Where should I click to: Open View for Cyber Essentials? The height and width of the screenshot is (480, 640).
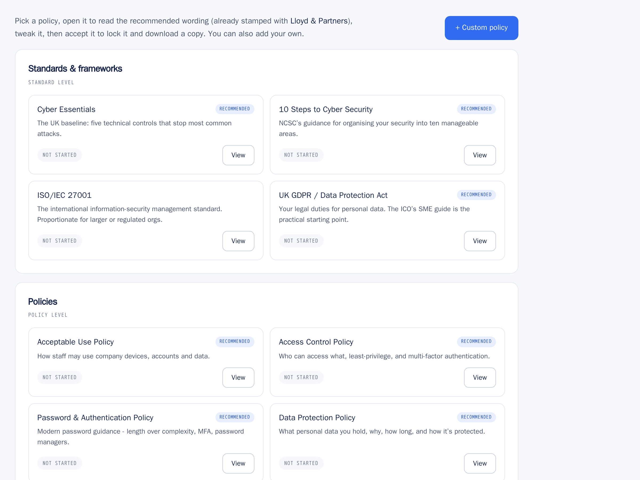238,155
